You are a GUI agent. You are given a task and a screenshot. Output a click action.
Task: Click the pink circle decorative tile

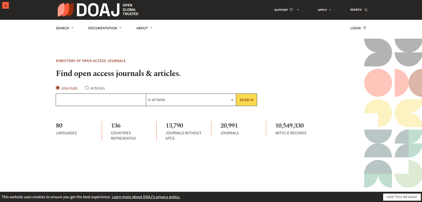coord(378,83)
